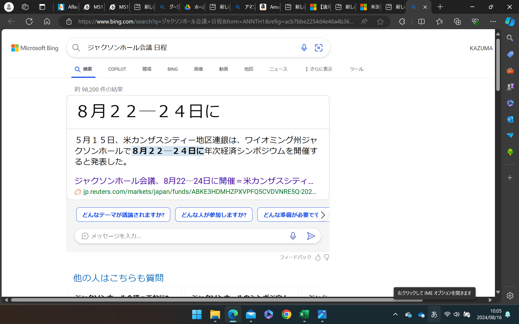This screenshot has width=519, height=324.
Task: Click the KAZUMA account name
Action: [481, 48]
